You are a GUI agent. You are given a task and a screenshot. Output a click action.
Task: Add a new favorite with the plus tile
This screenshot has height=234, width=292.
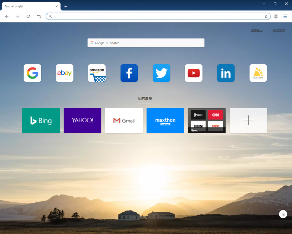[248, 120]
